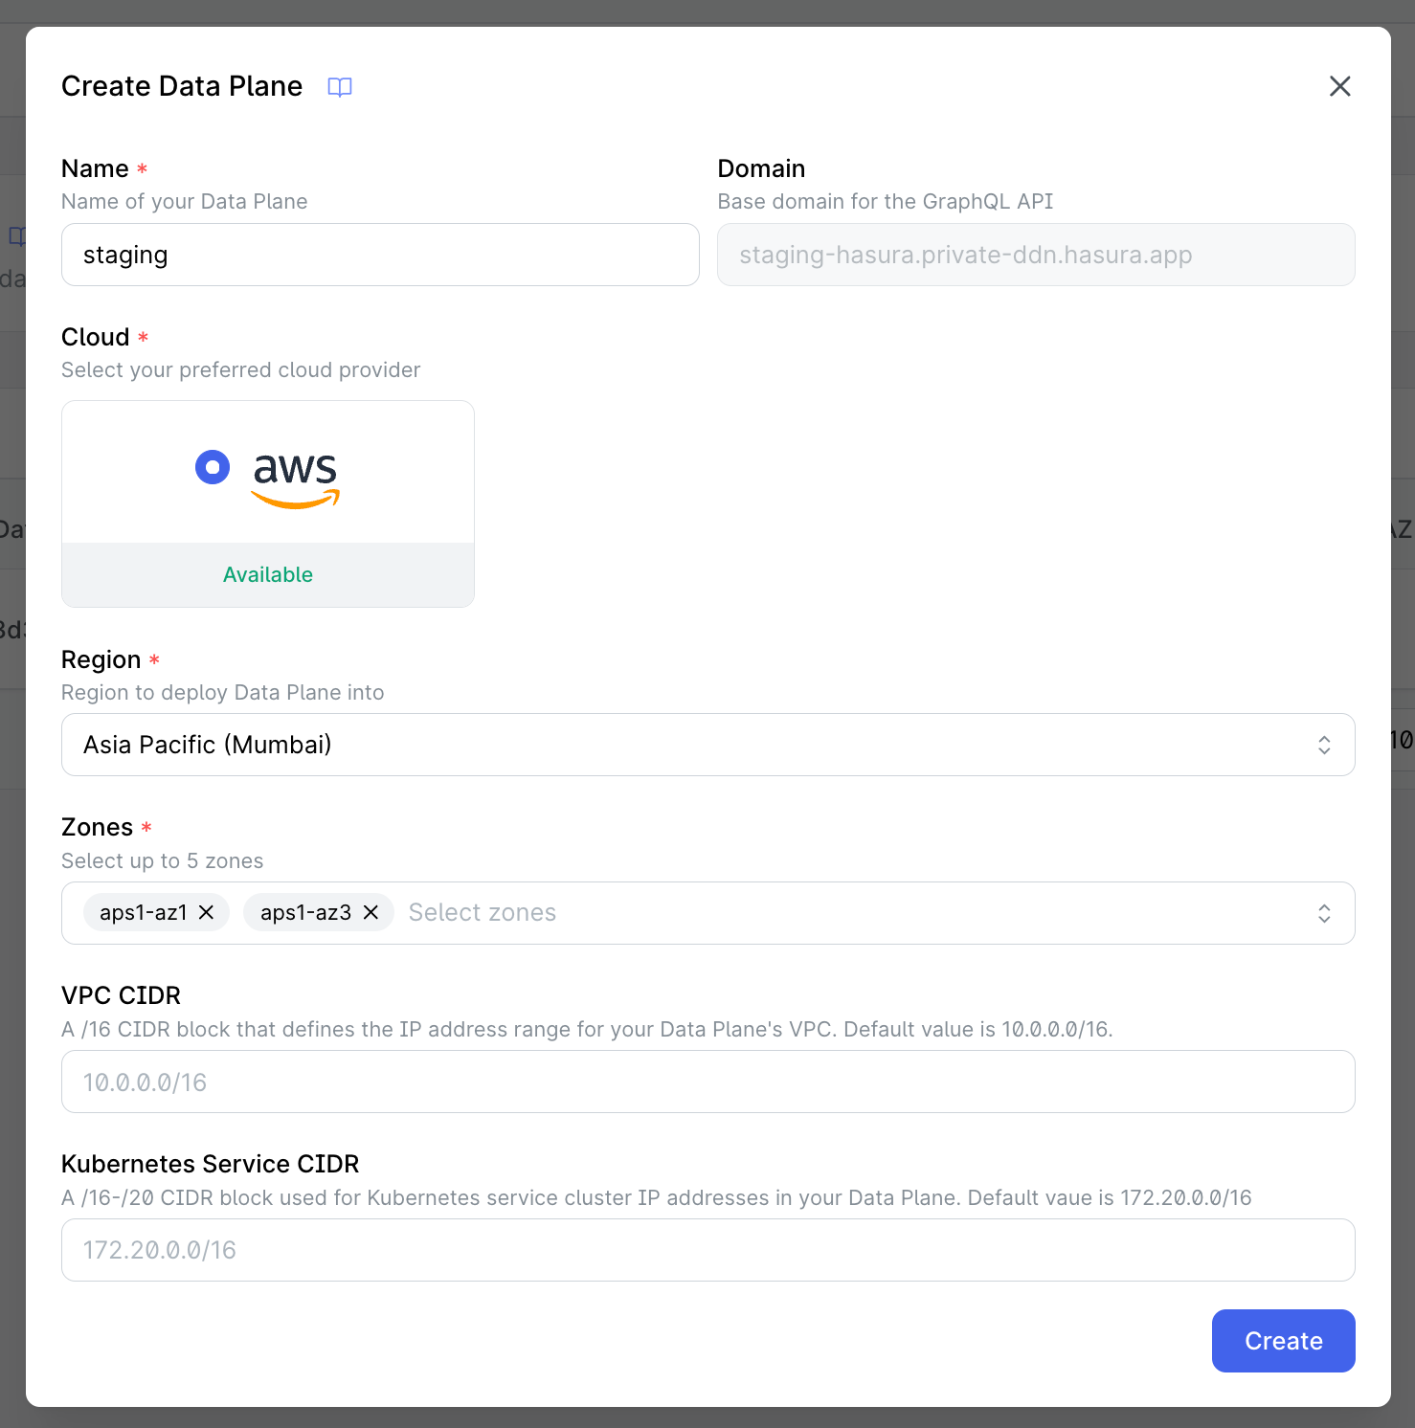Click 'Select your preferred cloud provider' text
The width and height of the screenshot is (1415, 1428).
[241, 370]
